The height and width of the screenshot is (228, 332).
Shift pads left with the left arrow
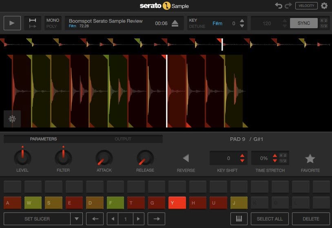coord(95,219)
